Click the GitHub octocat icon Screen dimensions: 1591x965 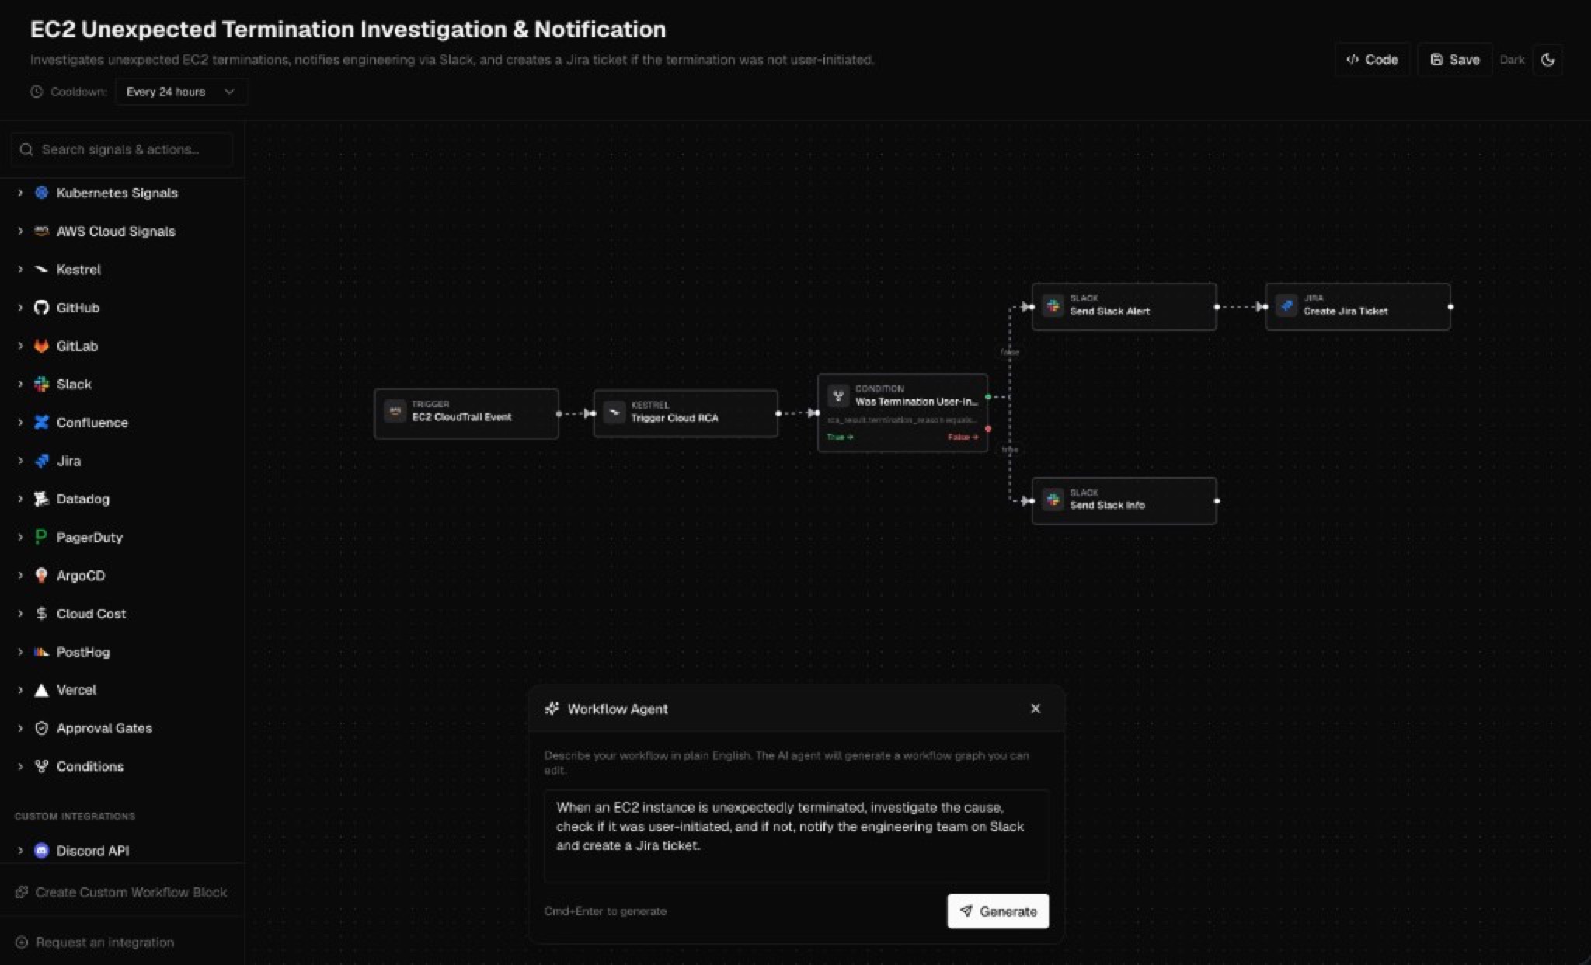42,308
